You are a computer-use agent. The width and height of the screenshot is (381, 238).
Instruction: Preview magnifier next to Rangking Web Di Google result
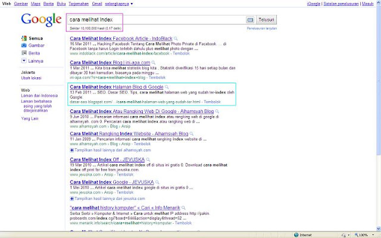[x=217, y=111]
